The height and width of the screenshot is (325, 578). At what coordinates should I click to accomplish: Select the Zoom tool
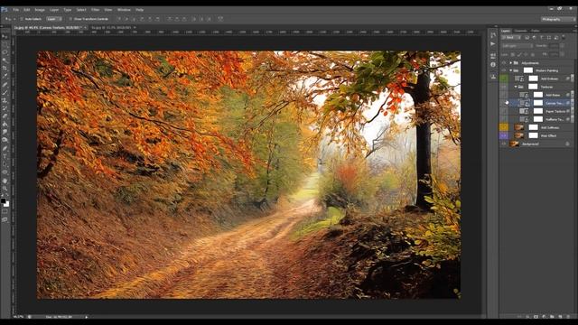(x=5, y=189)
